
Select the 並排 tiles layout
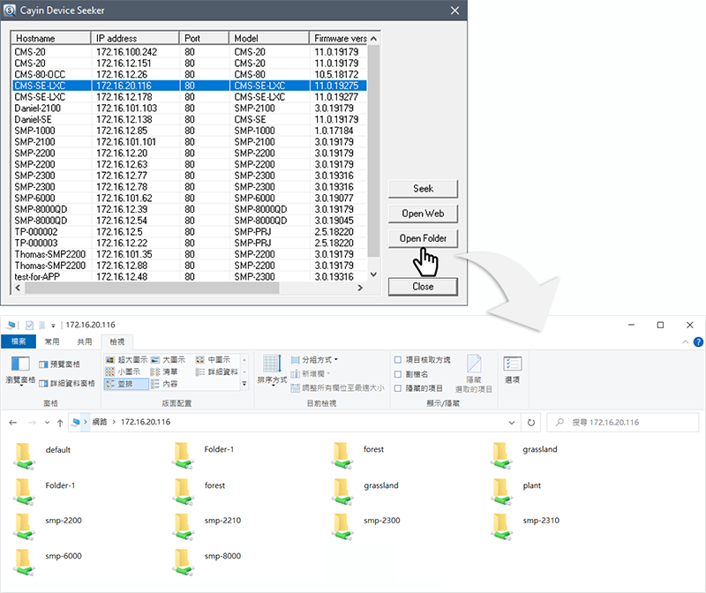click(x=126, y=384)
